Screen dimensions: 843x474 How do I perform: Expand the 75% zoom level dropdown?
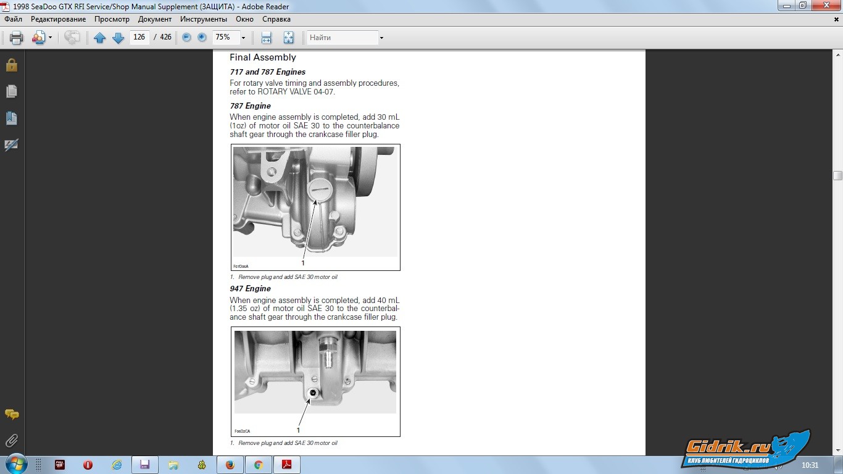pyautogui.click(x=243, y=38)
